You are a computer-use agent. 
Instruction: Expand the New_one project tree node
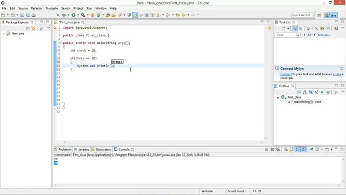coord(4,34)
